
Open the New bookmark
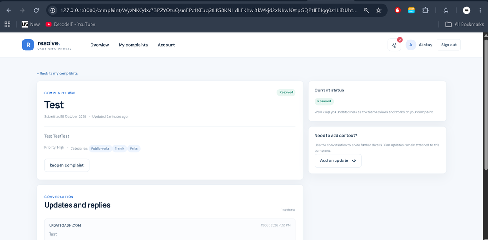(31, 24)
